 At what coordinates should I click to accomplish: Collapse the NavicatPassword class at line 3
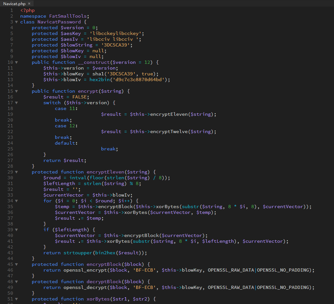pyautogui.click(x=16, y=22)
